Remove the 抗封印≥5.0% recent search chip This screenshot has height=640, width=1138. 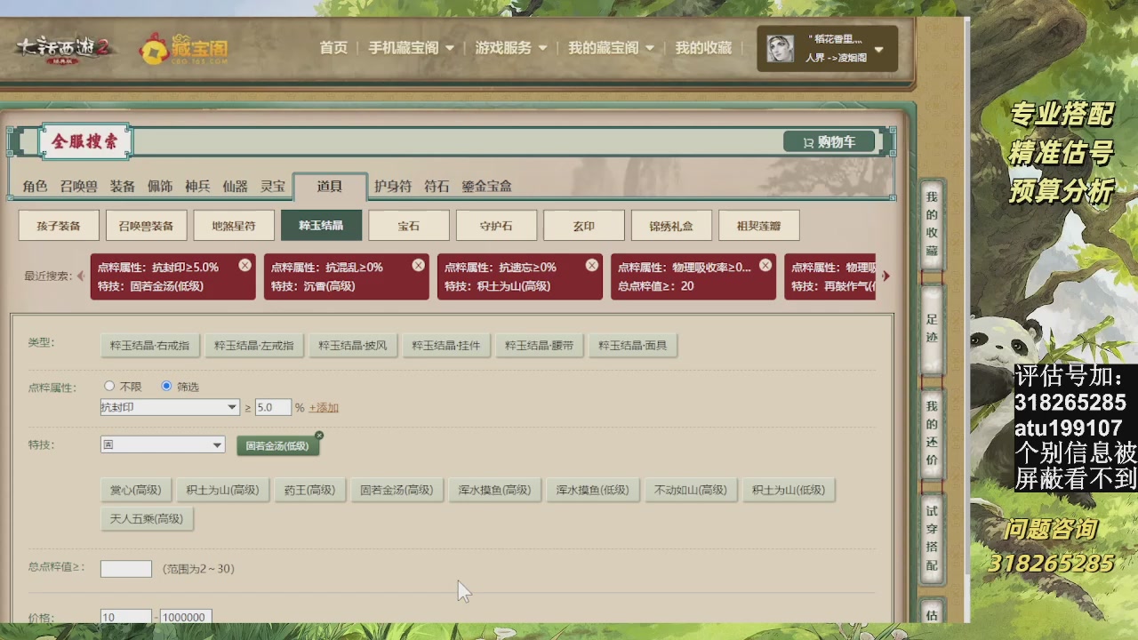[245, 264]
